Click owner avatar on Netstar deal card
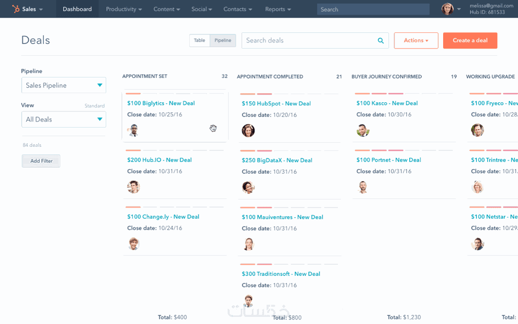The height and width of the screenshot is (324, 518). pos(478,244)
